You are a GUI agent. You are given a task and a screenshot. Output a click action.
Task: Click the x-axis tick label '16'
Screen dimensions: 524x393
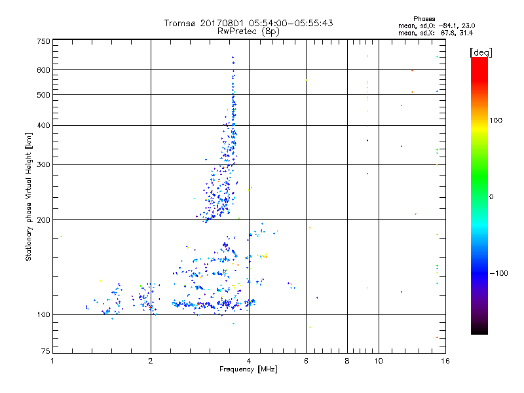pos(445,361)
